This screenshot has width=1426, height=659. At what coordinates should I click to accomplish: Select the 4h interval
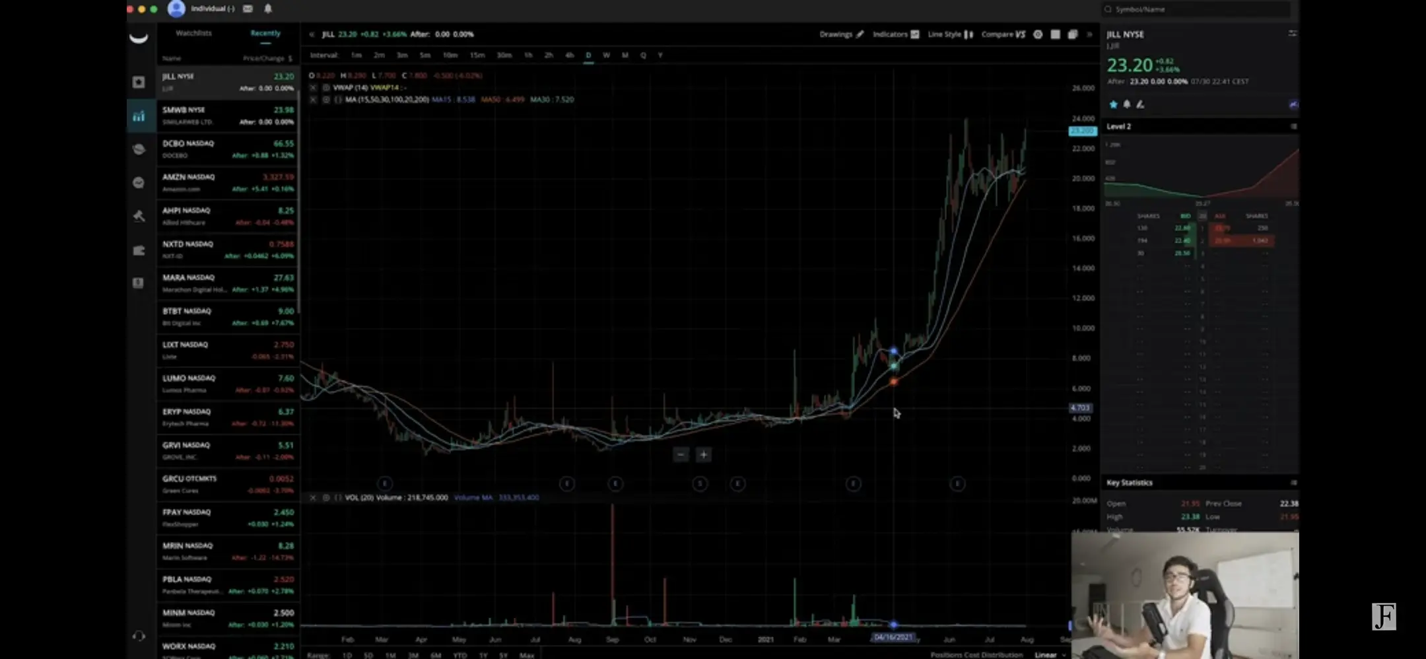(x=569, y=55)
